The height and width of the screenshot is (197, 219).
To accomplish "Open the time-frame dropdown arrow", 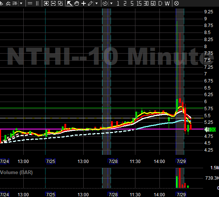I will tap(111, 3).
